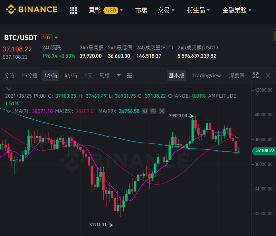
Task: Click the MA(99) value 36956.58
Action: (129, 111)
